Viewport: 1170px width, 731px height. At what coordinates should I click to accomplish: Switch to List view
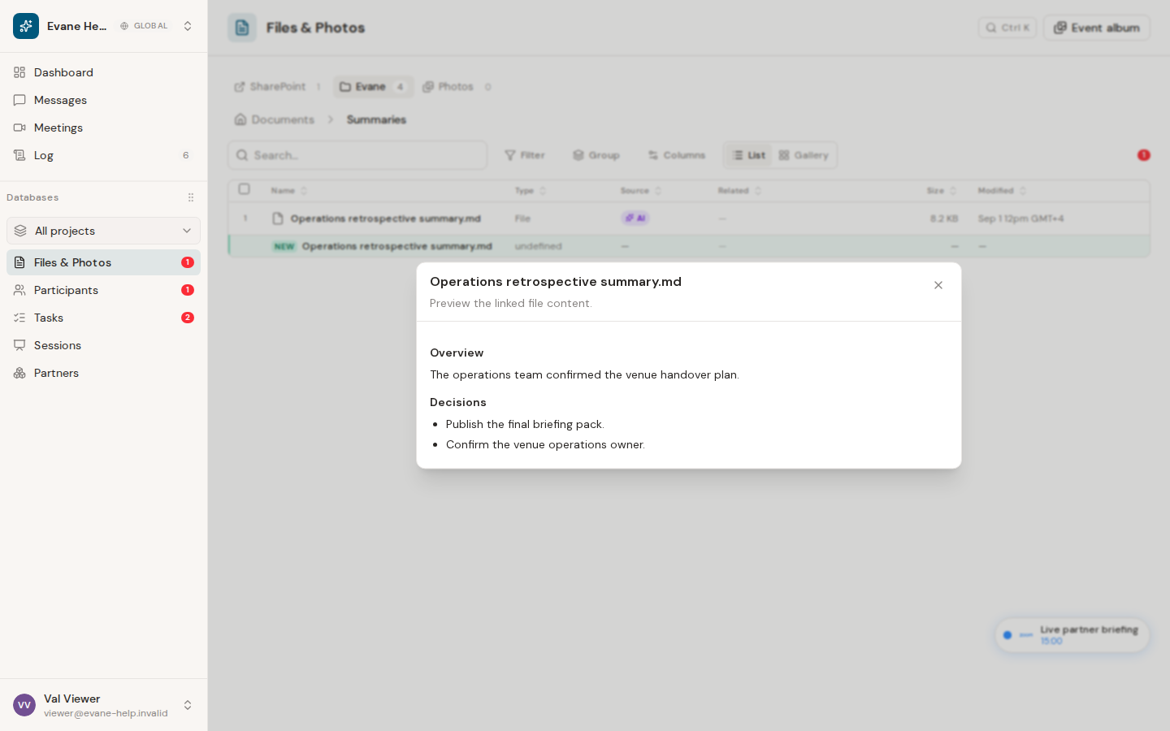748,155
